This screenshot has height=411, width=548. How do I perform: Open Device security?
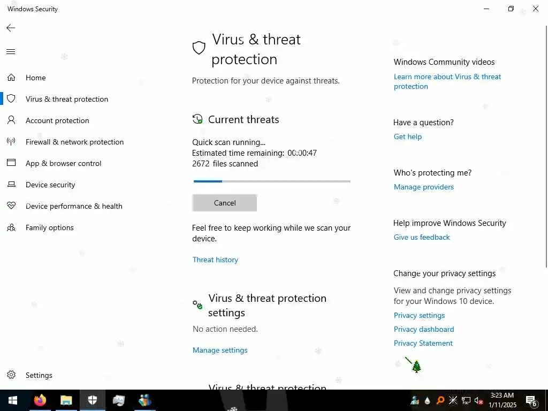50,185
